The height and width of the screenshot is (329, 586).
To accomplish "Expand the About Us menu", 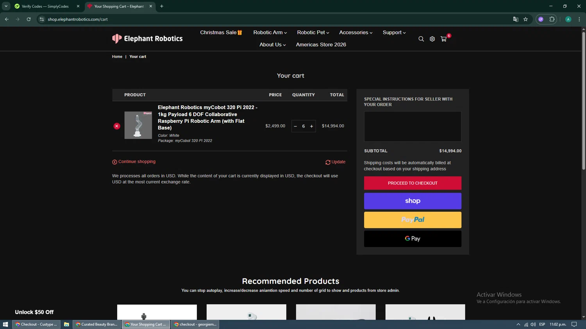I will coord(273,44).
